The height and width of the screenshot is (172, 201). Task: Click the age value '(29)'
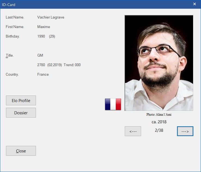click(x=52, y=36)
